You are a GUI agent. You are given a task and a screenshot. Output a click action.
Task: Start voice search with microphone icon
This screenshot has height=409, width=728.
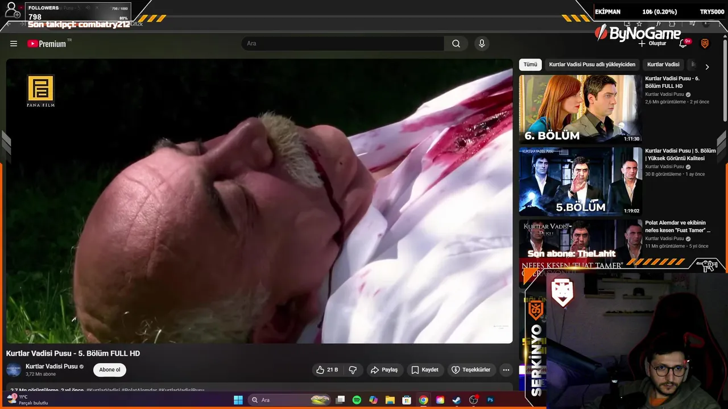coord(482,44)
